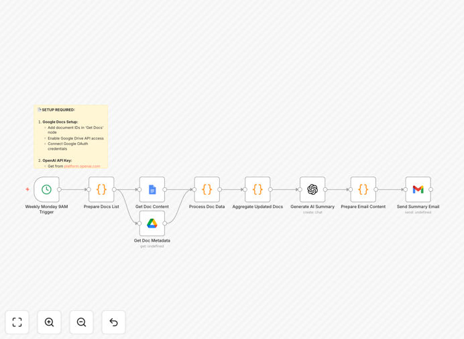
Task: Click the output connector of Generate AI Summary
Action: 325,189
